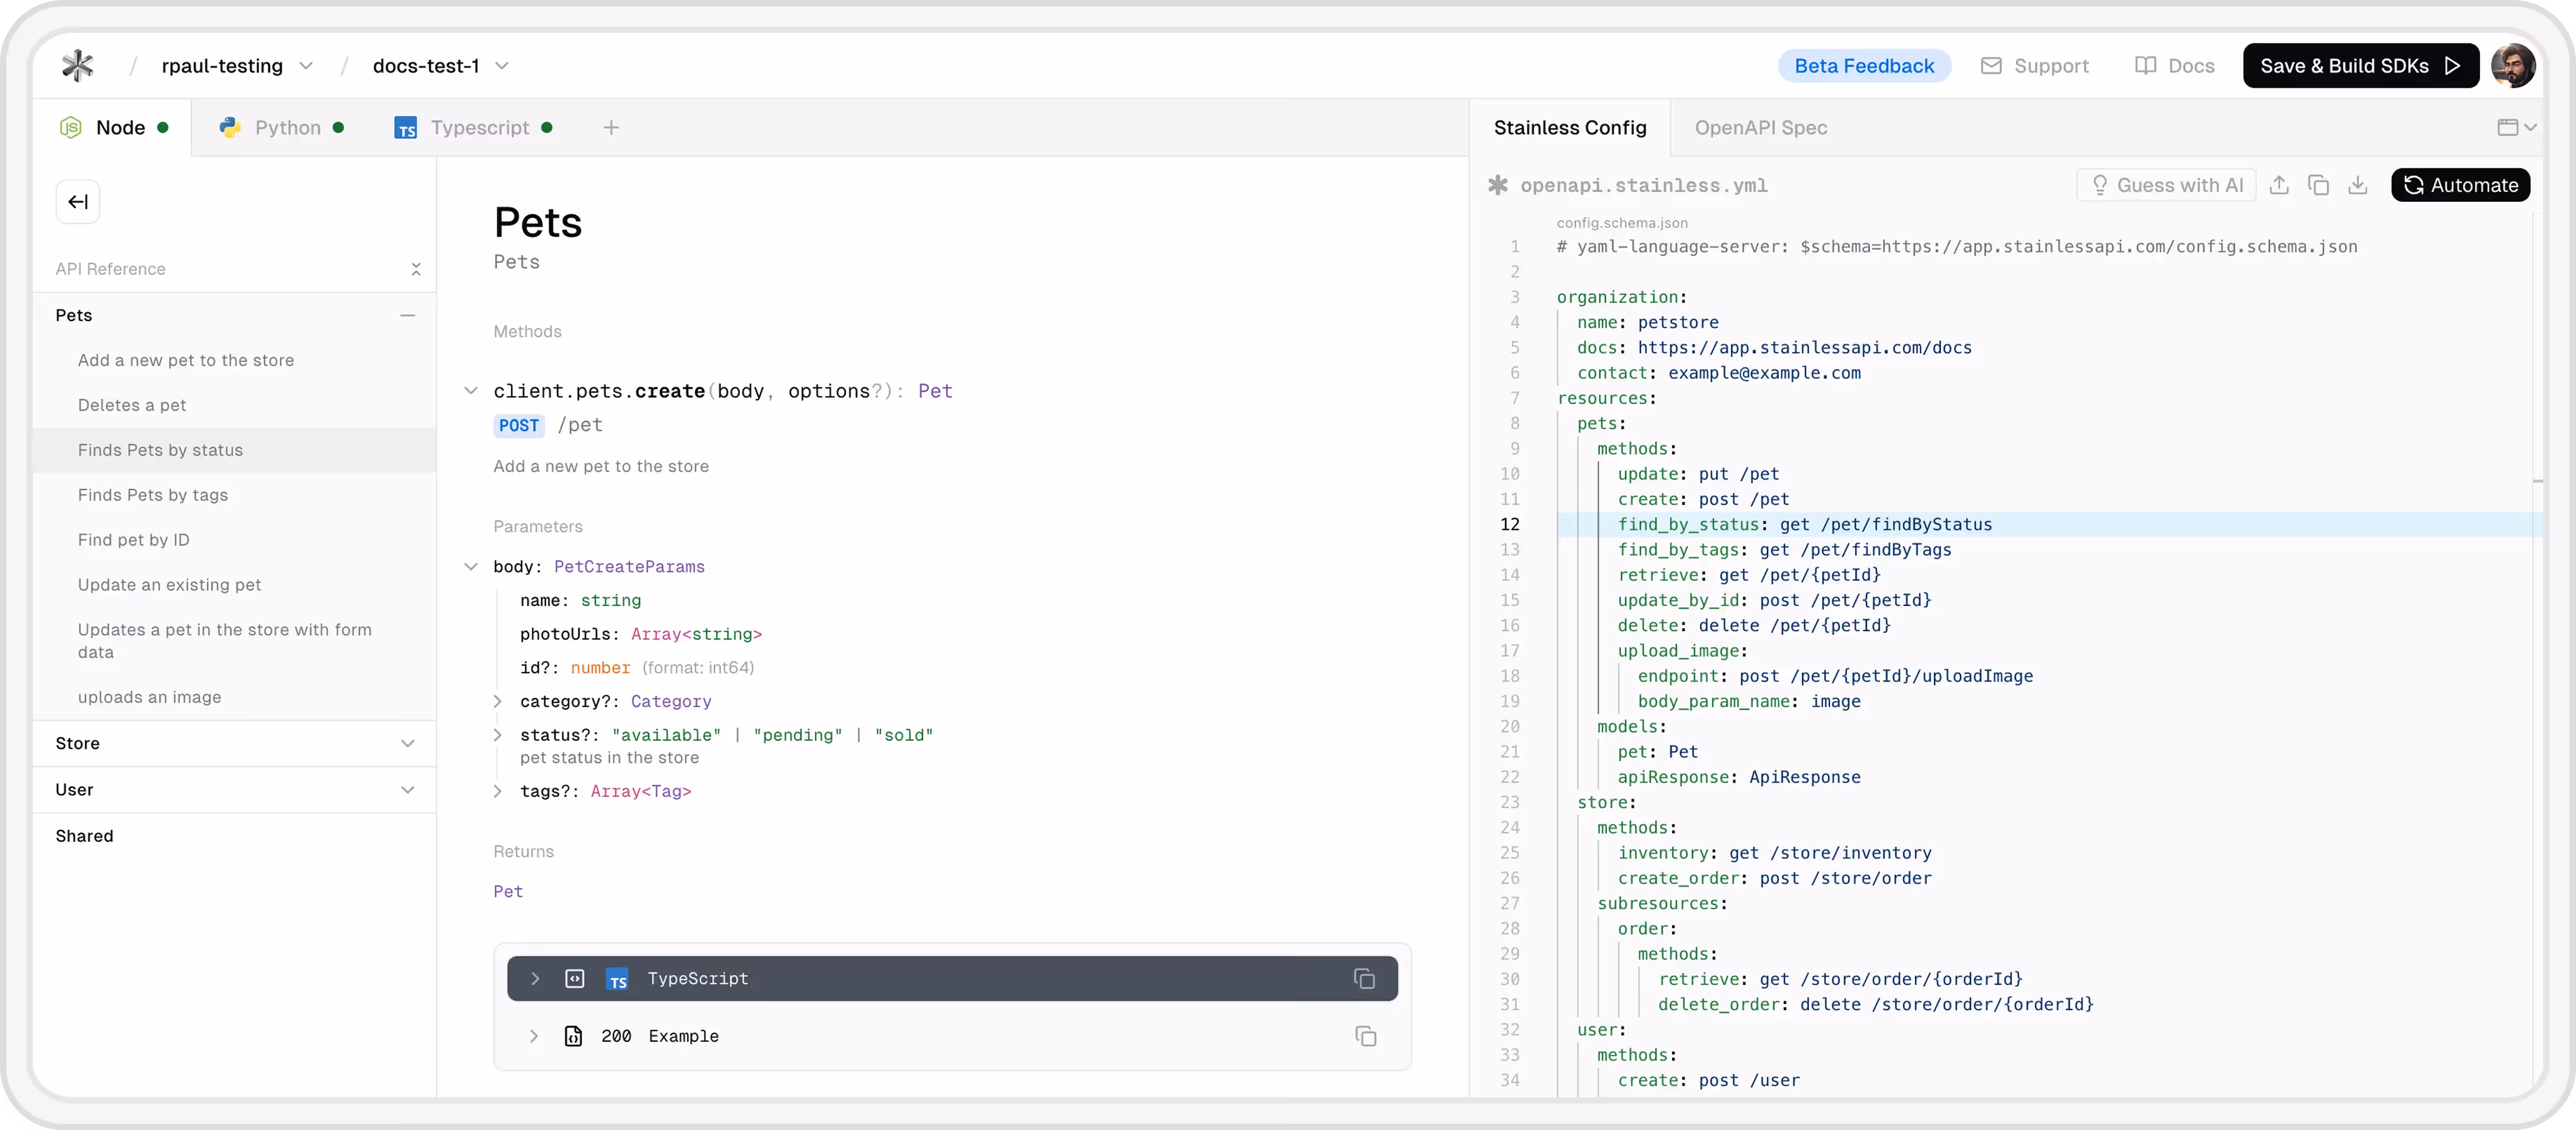
Task: Click the Category type link
Action: tap(671, 702)
